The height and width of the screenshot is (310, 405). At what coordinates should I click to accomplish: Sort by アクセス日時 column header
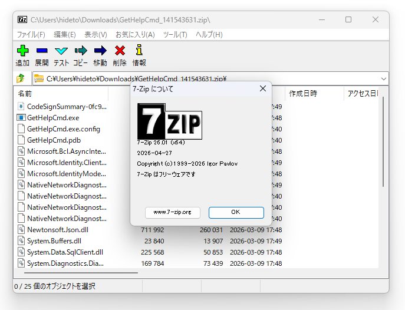[362, 94]
